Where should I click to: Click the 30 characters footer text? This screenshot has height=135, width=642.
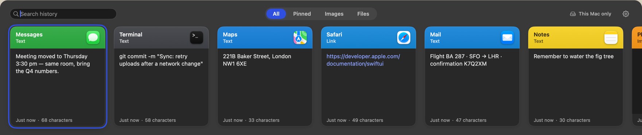coord(575,120)
